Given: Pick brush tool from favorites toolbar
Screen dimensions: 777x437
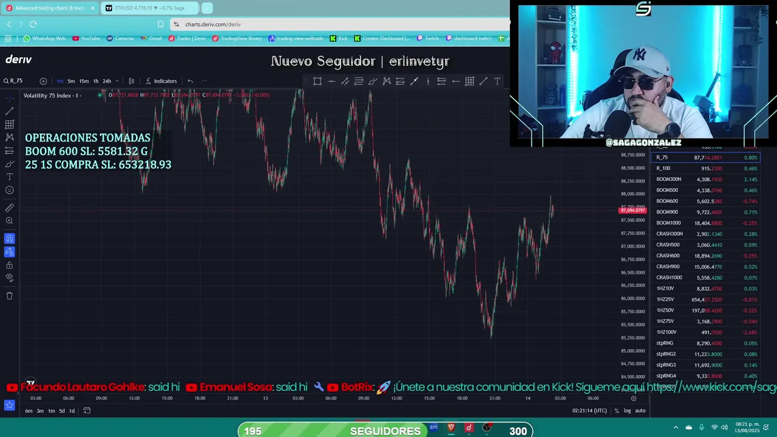Looking at the screenshot, I should pyautogui.click(x=373, y=81).
